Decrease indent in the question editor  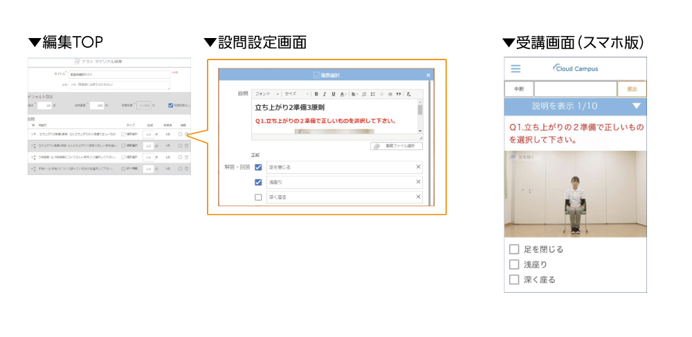381,94
